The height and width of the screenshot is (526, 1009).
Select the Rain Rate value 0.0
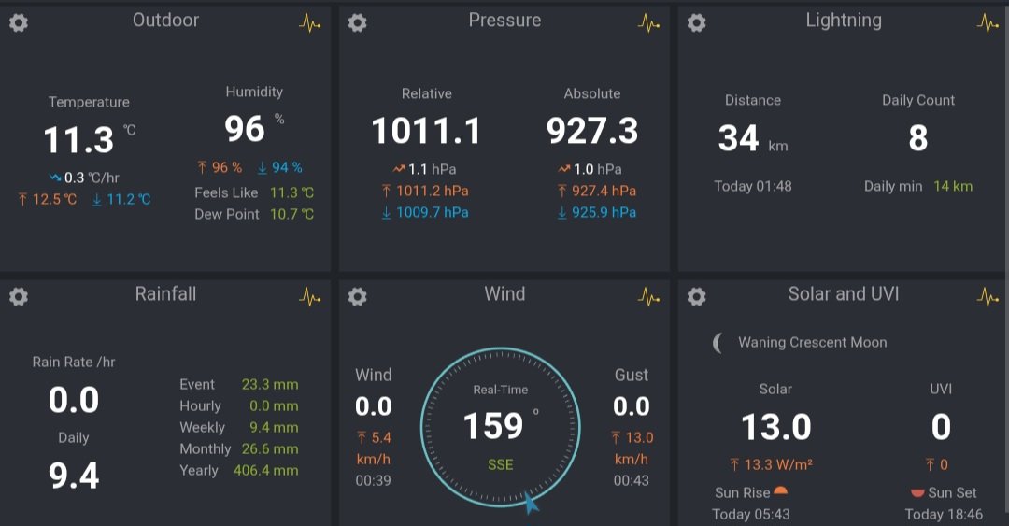74,400
